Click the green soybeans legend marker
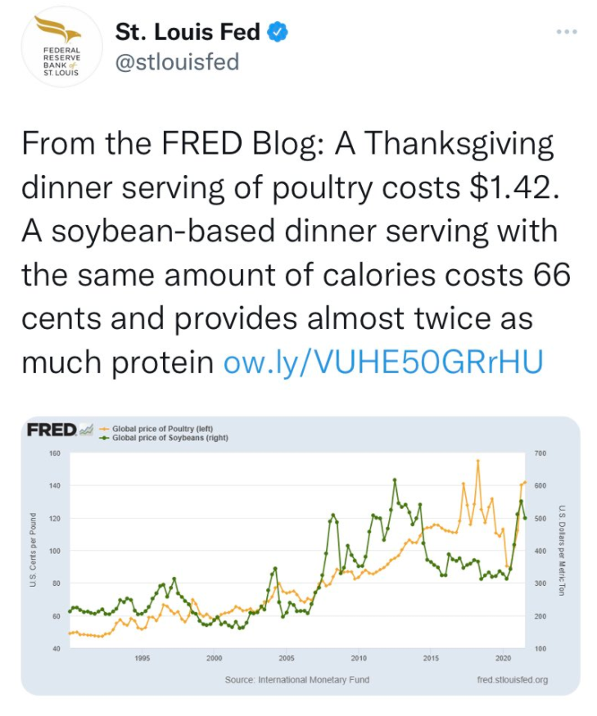The height and width of the screenshot is (716, 597). pos(105,438)
